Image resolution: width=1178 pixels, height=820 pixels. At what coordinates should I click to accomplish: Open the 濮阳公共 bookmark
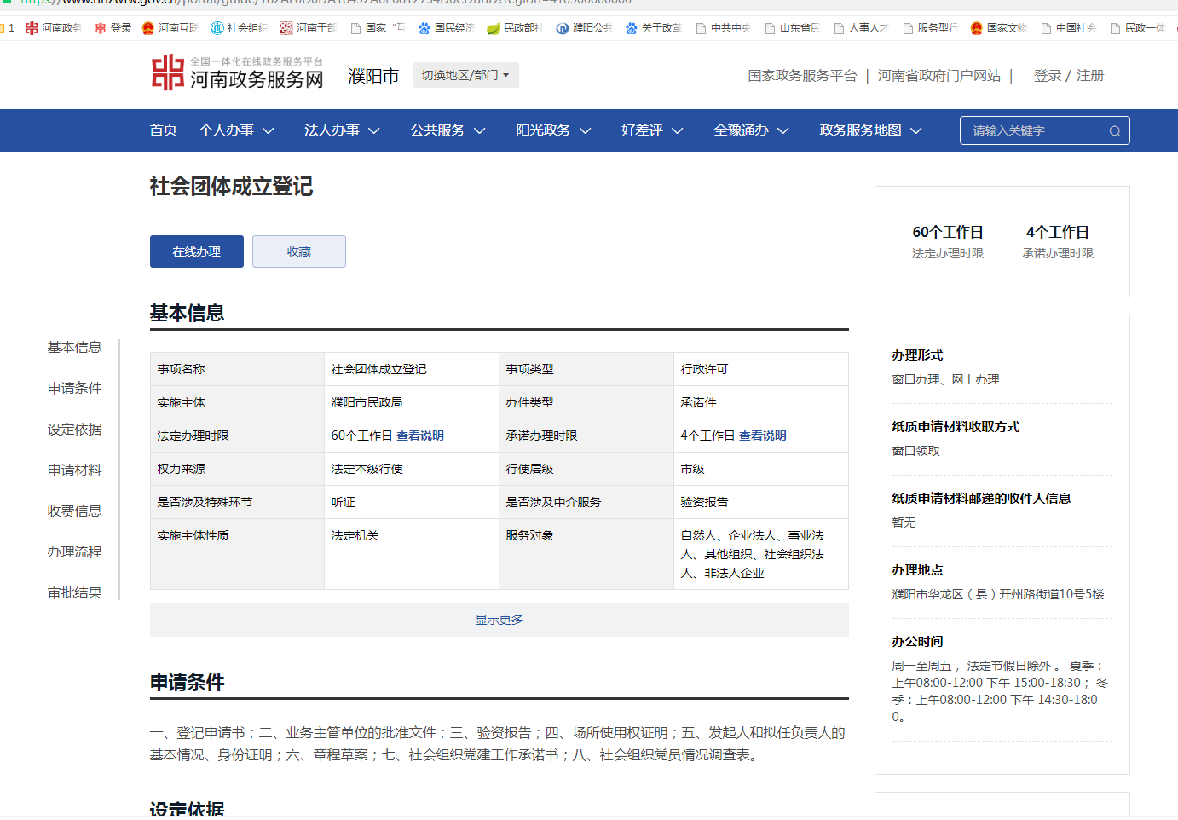584,28
